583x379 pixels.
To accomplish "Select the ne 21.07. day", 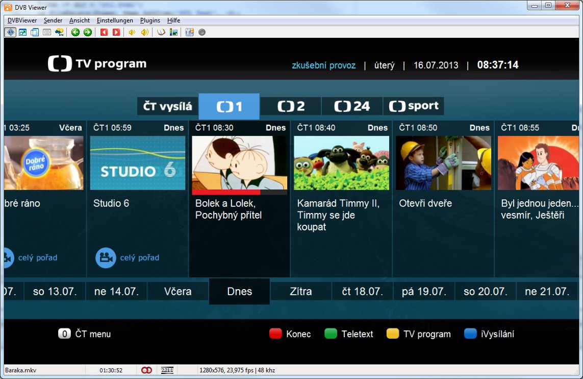I will 547,291.
